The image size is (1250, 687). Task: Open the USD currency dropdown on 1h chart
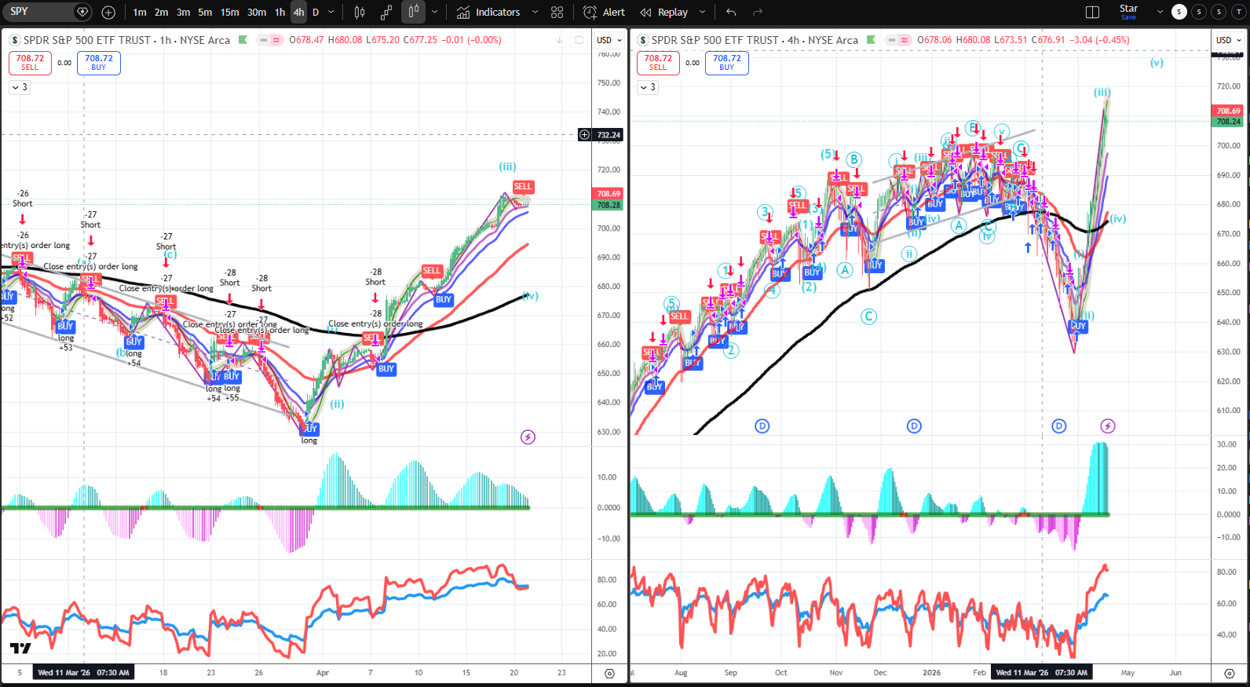[609, 40]
